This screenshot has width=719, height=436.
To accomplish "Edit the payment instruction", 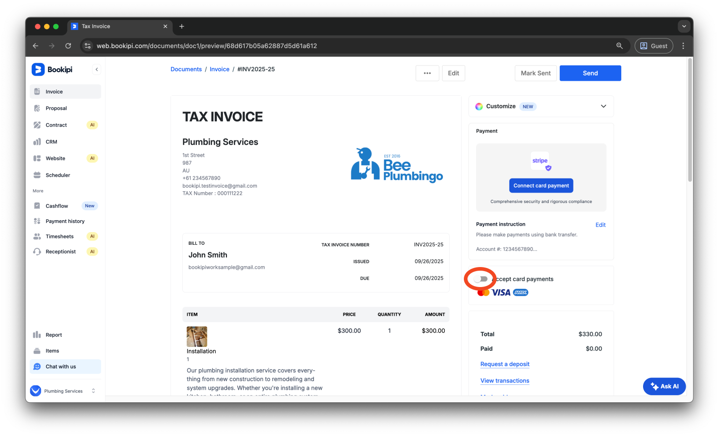I will [x=600, y=225].
